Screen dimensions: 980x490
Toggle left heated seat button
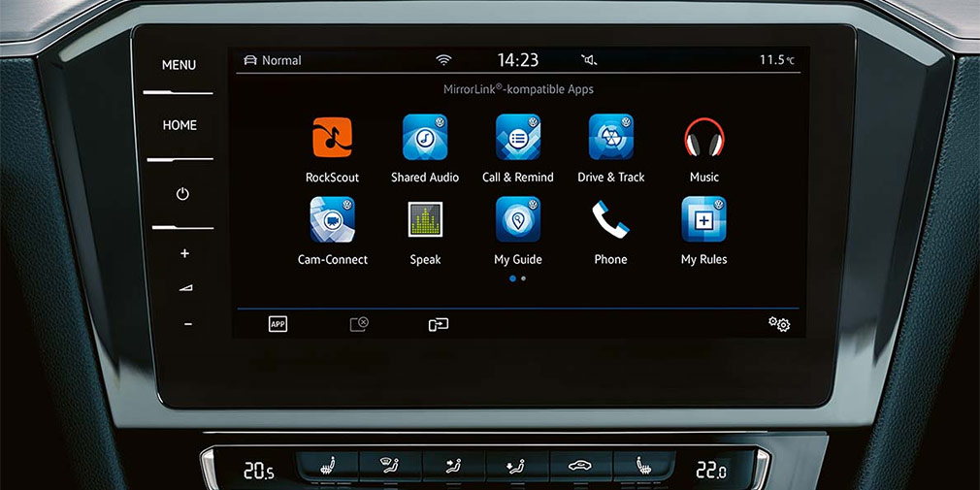tap(326, 467)
